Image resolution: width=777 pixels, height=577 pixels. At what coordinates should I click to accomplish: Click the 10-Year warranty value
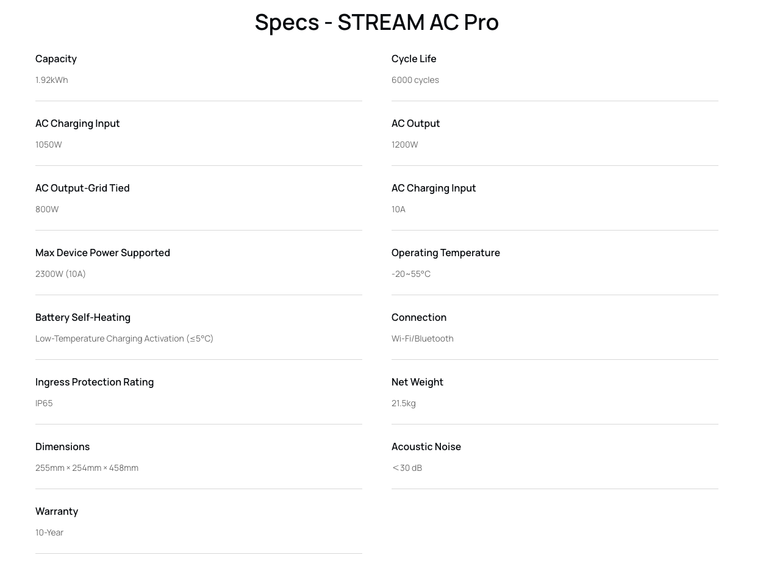tap(49, 532)
